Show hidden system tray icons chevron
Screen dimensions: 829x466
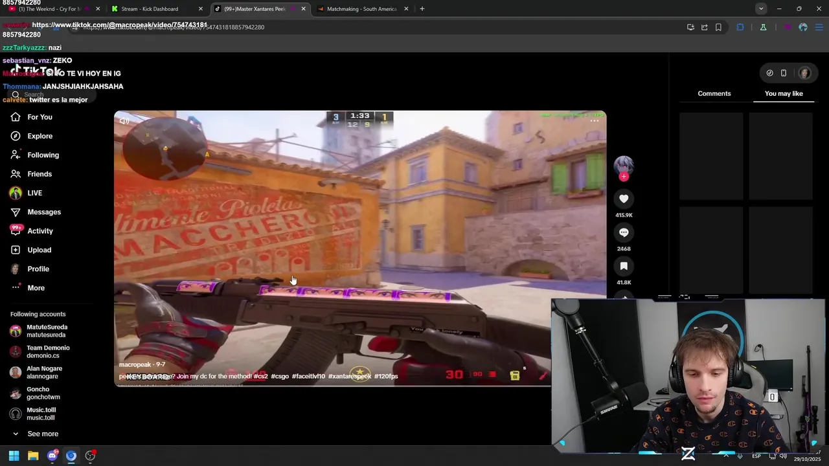725,456
